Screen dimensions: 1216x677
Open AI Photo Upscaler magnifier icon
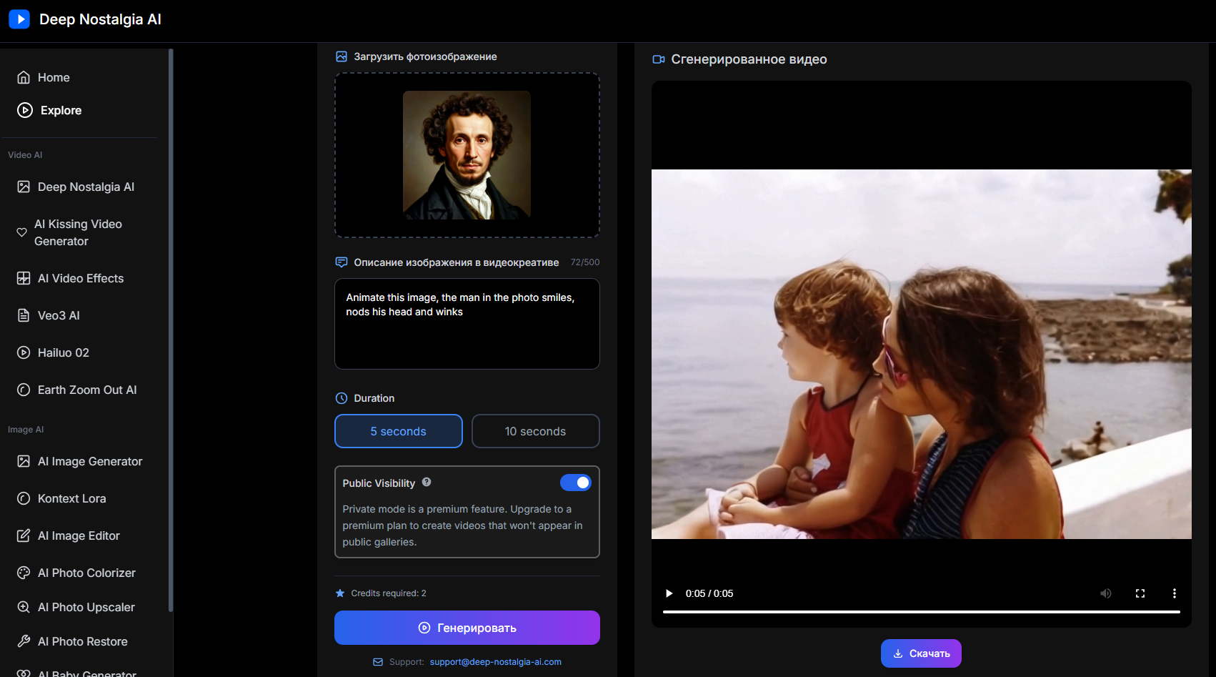pos(24,607)
